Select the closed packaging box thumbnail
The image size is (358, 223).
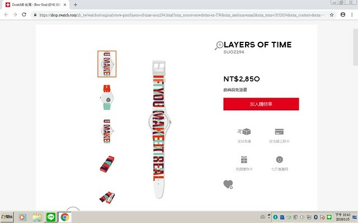pos(107,164)
